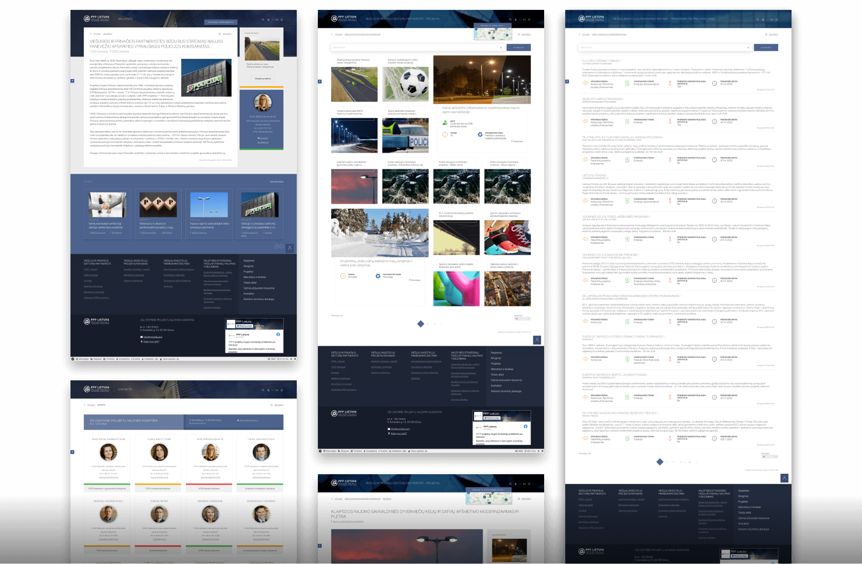Image resolution: width=862 pixels, height=564 pixels.
Task: Open Paveldotvarkos programa entry title
Action: [603, 99]
